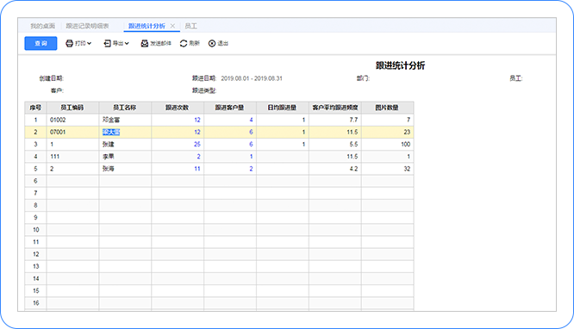The image size is (574, 329).
Task: Click image count value 32
Action: 407,169
